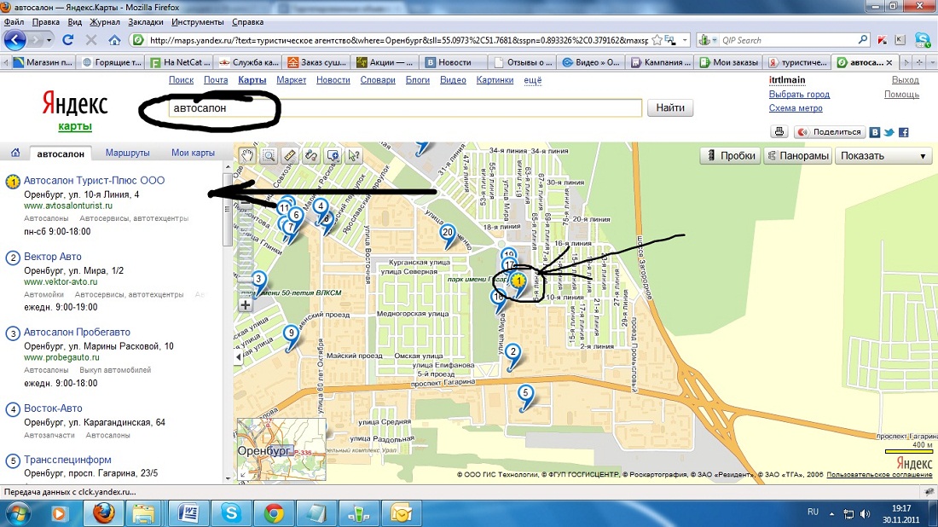The image size is (938, 527).
Task: Open the Автосалон Турист-Плюс ООО result
Action: [x=94, y=180]
